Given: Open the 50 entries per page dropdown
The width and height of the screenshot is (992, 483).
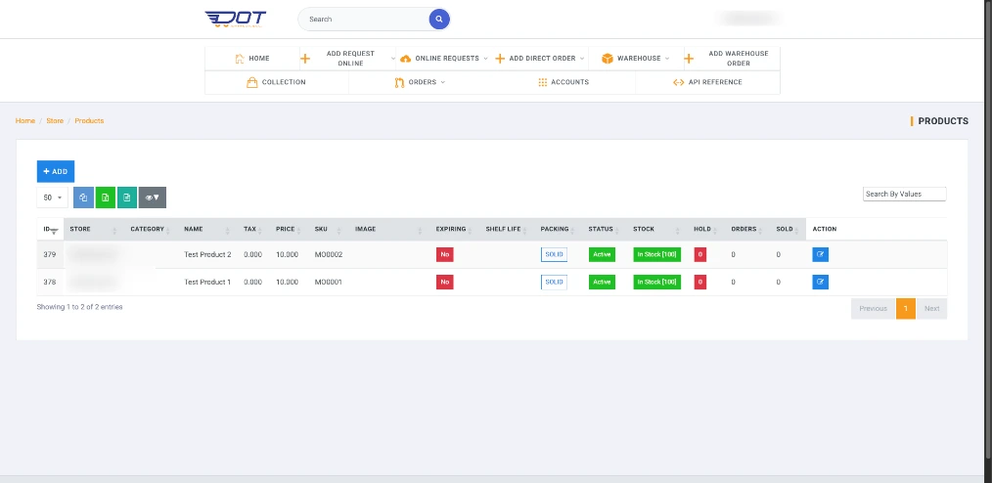Looking at the screenshot, I should (x=53, y=198).
